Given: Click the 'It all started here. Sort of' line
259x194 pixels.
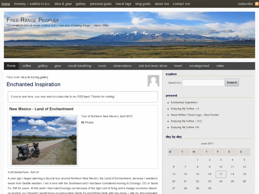Looking at the screenshot, I should [23, 172].
